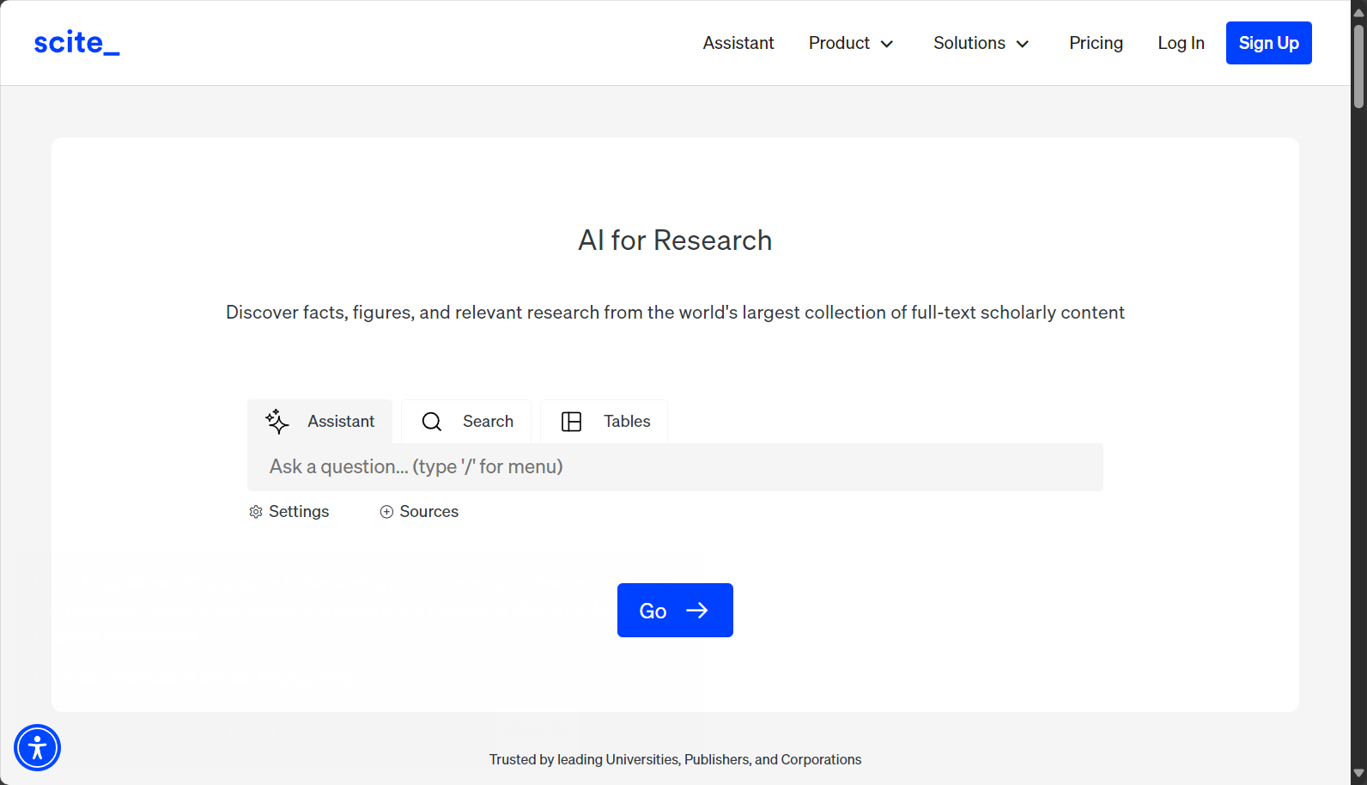Click the Sign Up button
Viewport: 1367px width, 785px height.
point(1269,43)
